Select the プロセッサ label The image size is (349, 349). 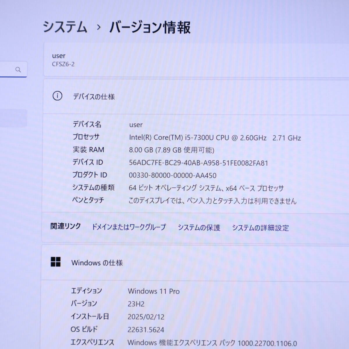(86, 137)
